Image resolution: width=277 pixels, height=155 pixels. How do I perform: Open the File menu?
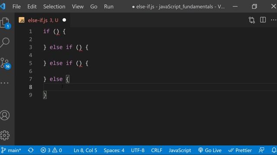click(16, 7)
